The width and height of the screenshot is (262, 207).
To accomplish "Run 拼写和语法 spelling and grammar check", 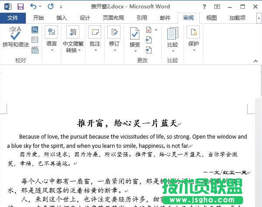I will pyautogui.click(x=15, y=37).
